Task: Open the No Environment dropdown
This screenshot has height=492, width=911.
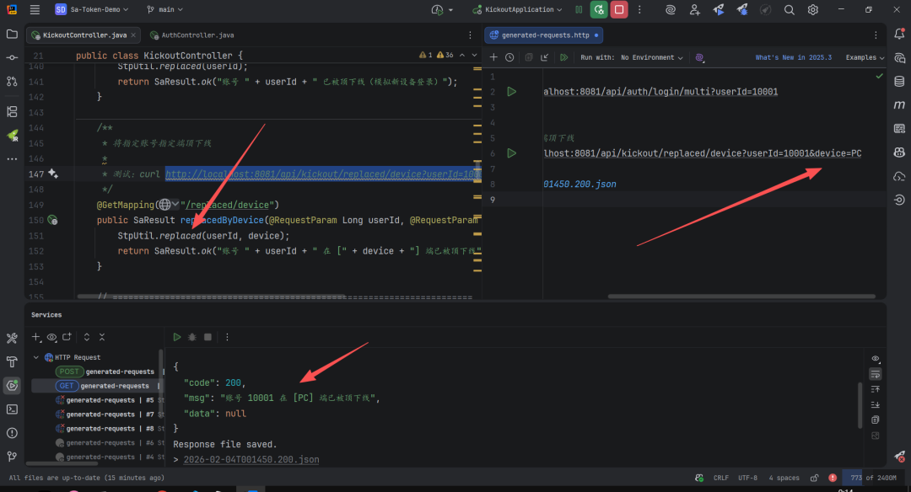Action: click(651, 57)
